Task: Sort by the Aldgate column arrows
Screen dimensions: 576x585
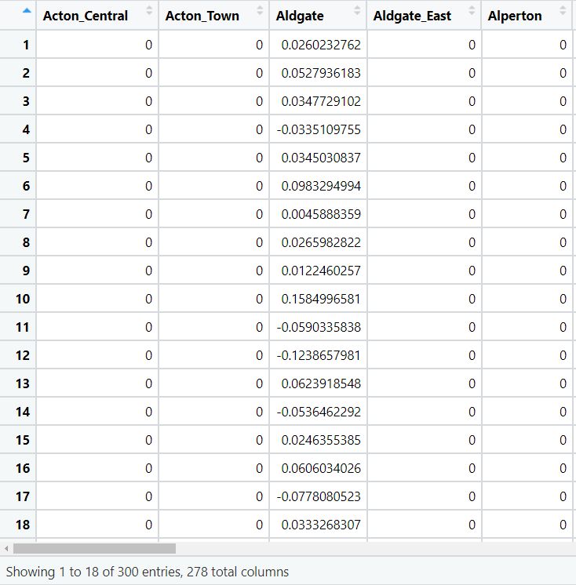Action: click(x=357, y=11)
